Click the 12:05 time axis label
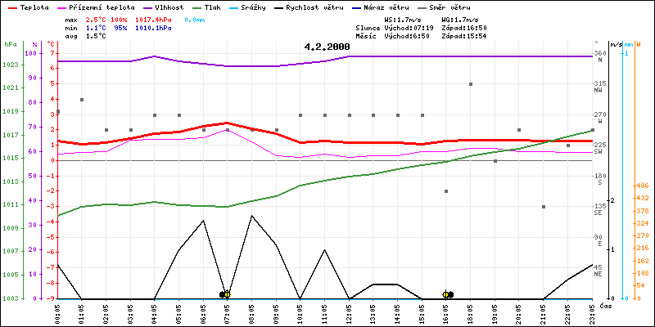 click(350, 311)
